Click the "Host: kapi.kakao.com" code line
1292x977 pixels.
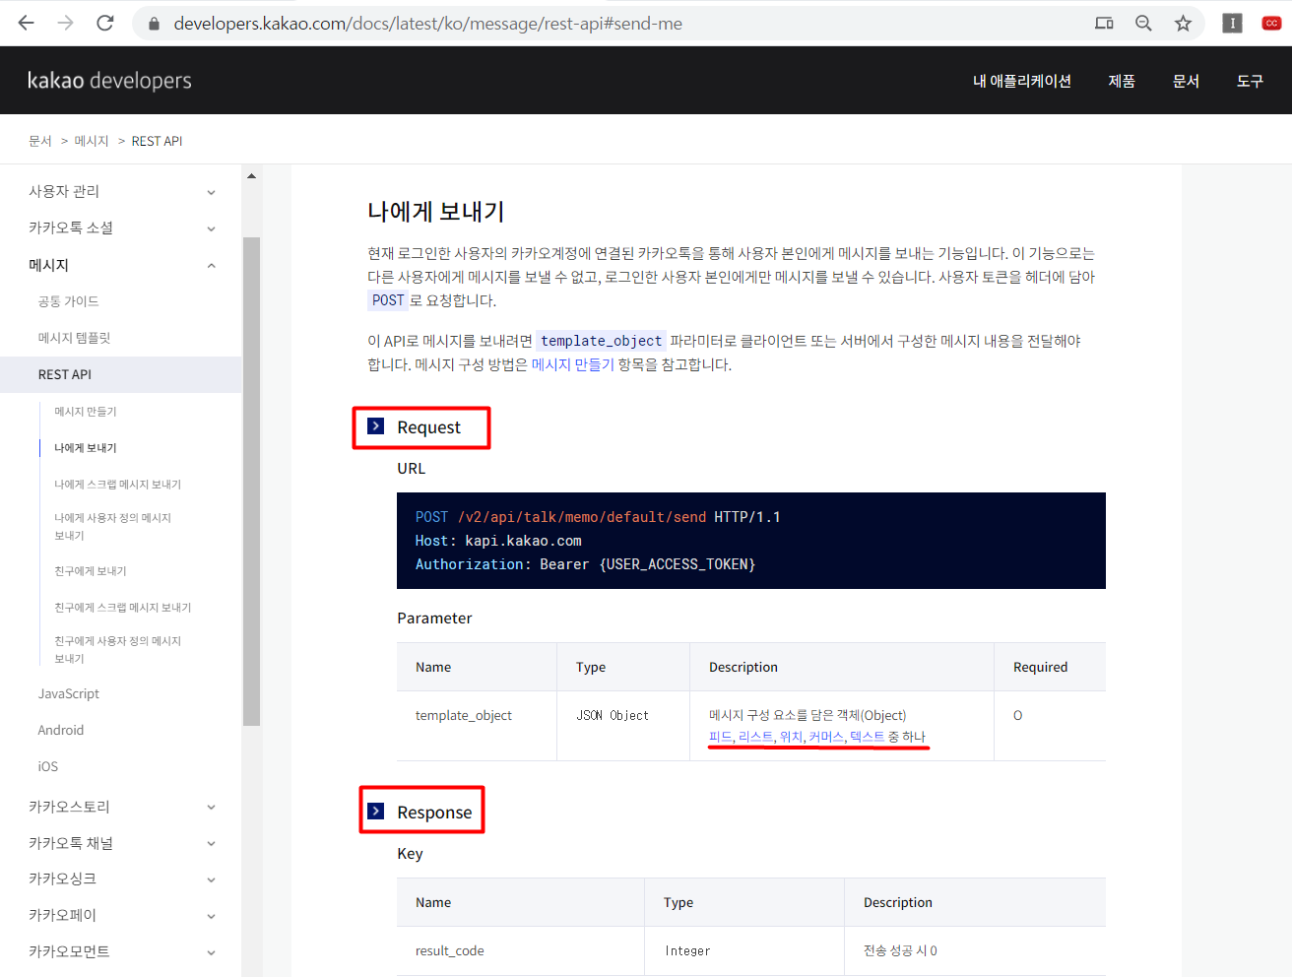click(x=498, y=541)
